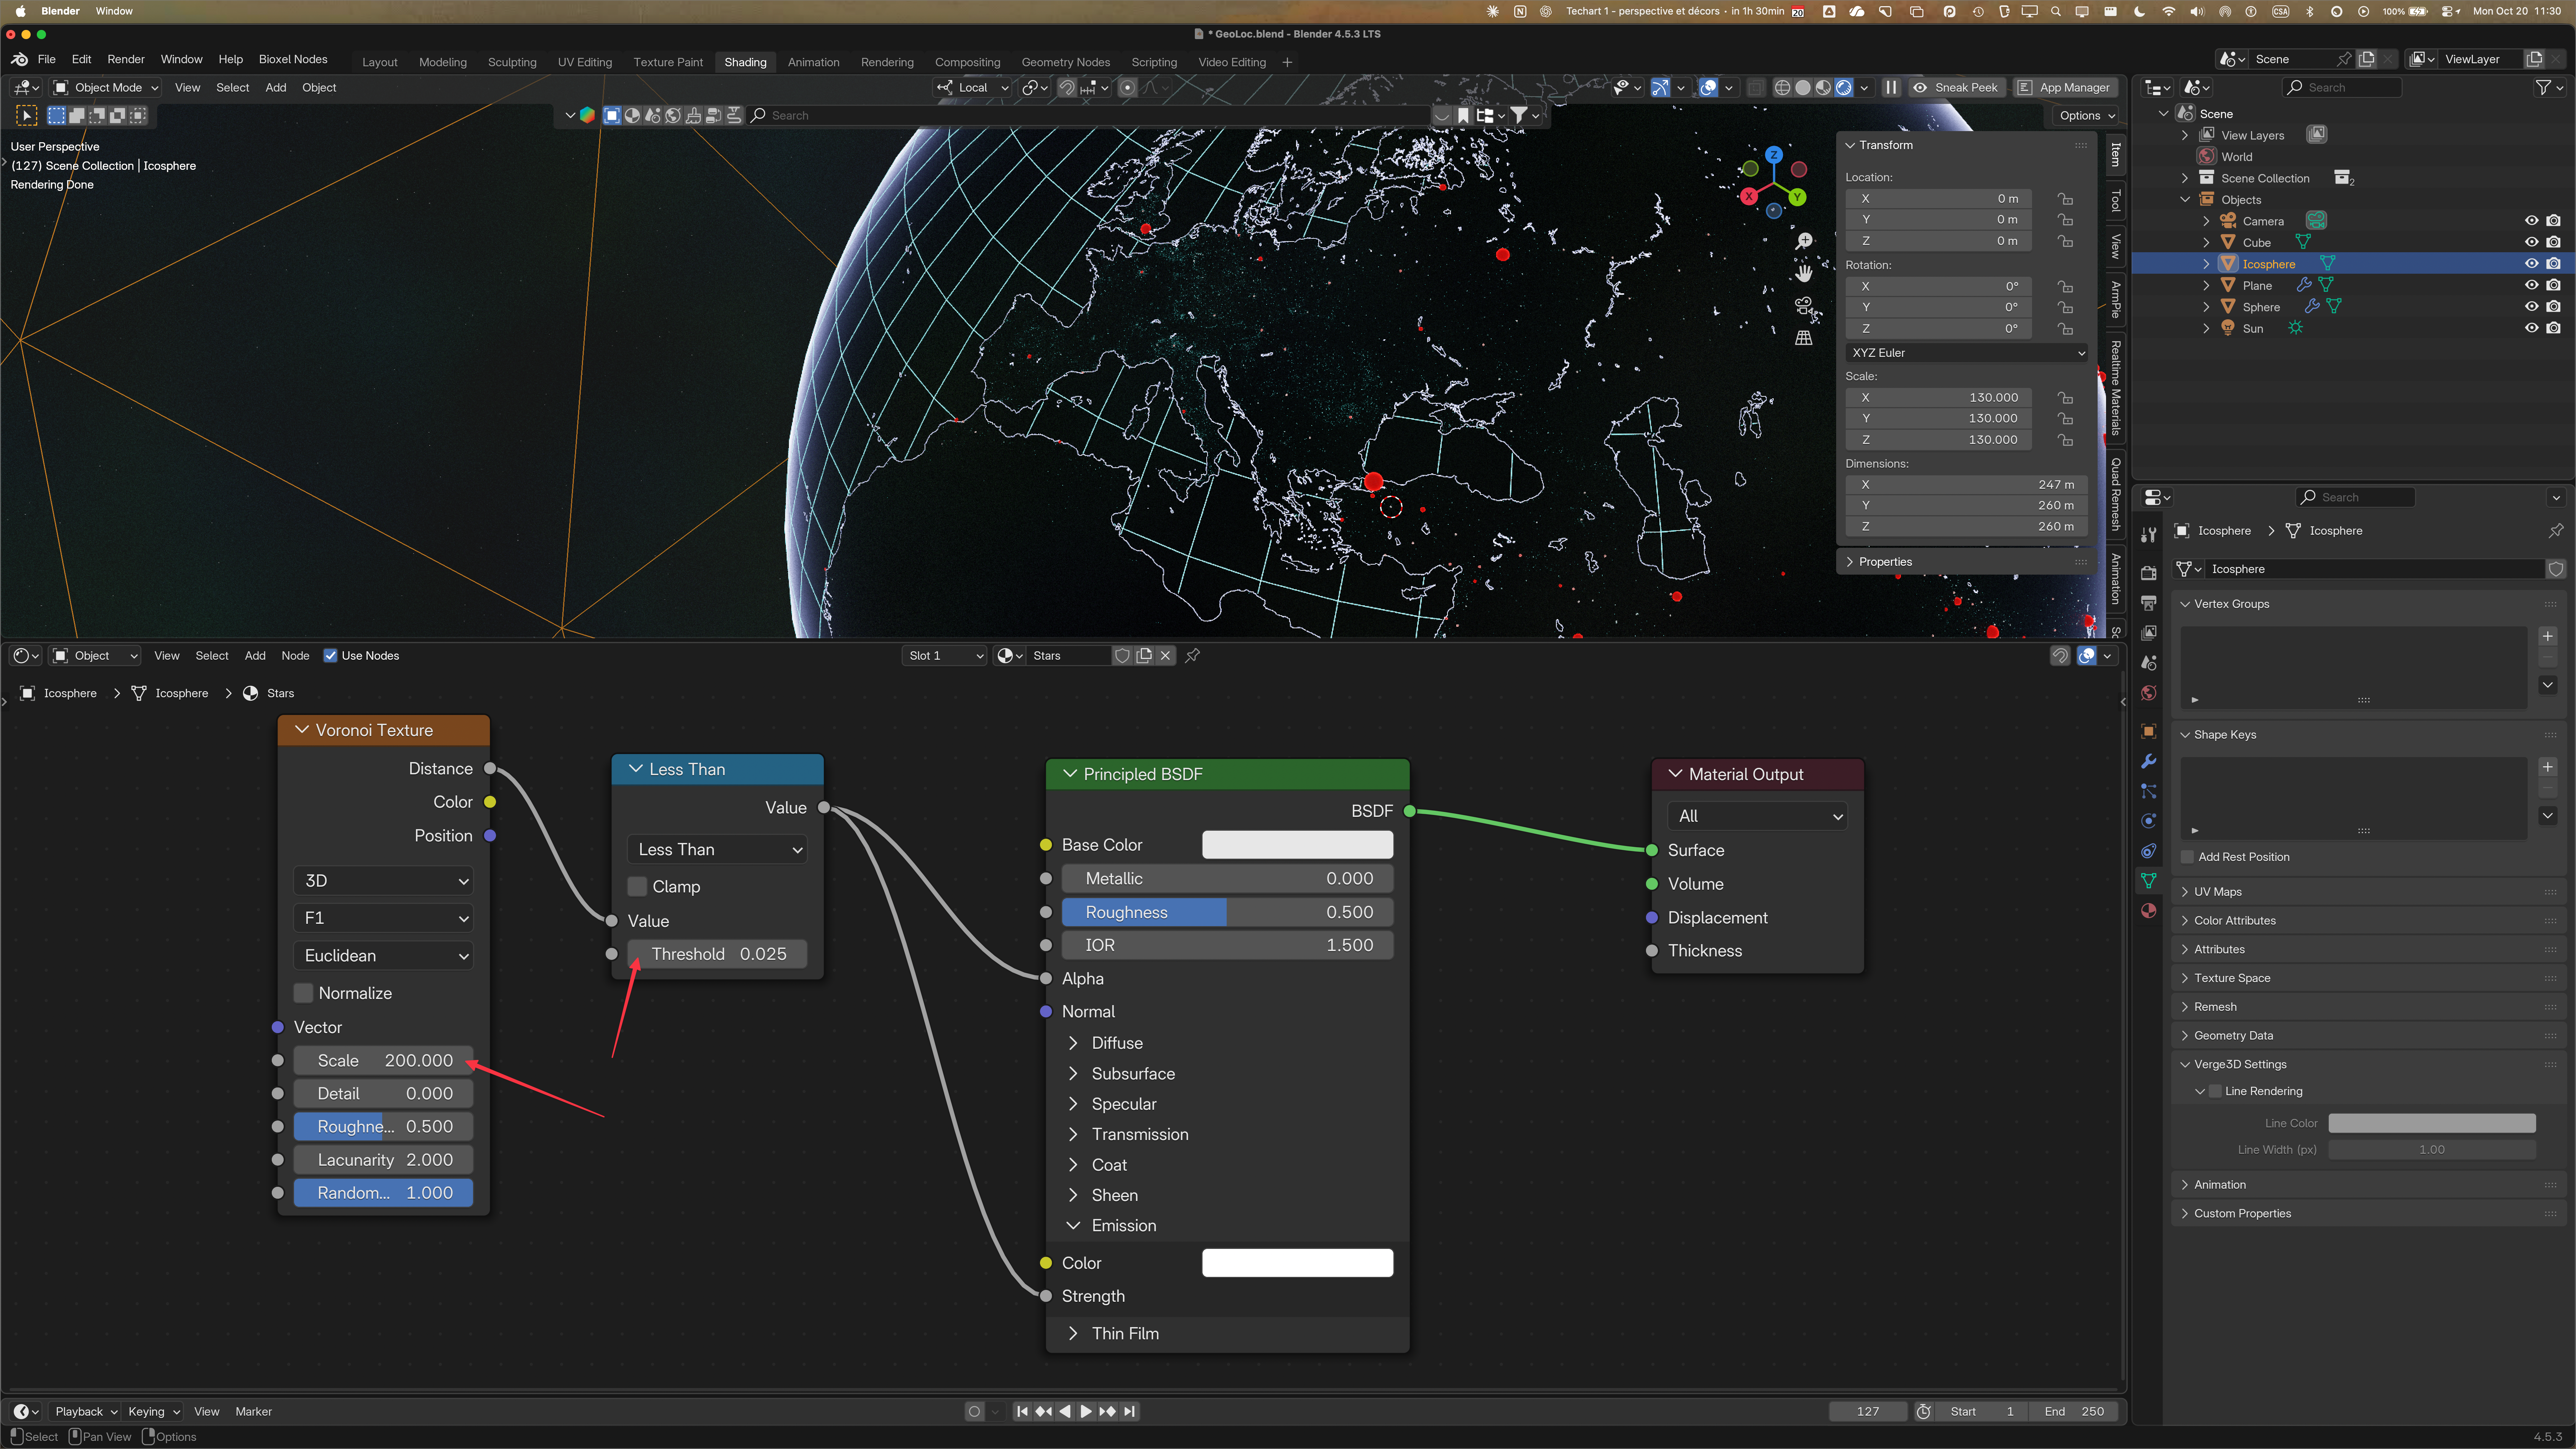
Task: Open the Object properties tab icon
Action: coord(2149,731)
